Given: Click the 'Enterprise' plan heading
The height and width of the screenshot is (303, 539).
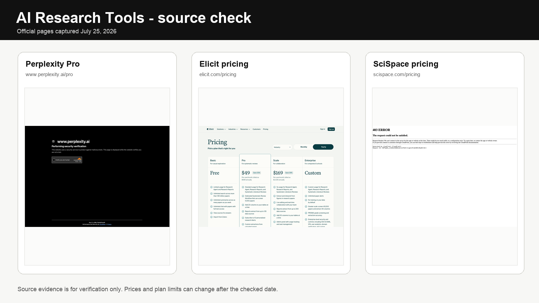Looking at the screenshot, I should point(310,161).
